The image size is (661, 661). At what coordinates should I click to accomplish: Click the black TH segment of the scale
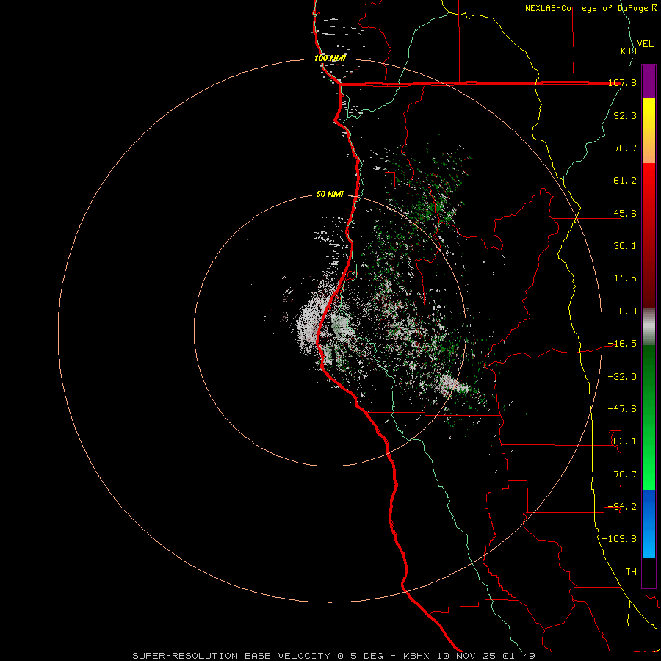point(649,573)
